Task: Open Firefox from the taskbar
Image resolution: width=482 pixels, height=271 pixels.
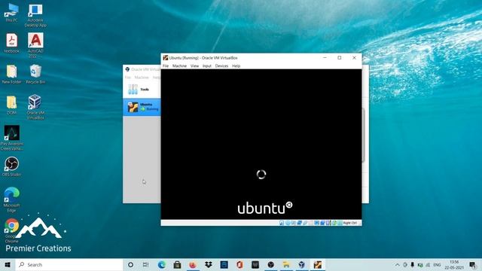Action: [x=193, y=264]
